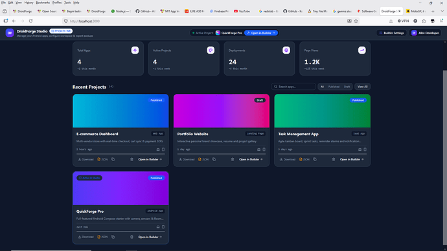Open Portfolio Website in Builder
This screenshot has width=447, height=251.
[x=251, y=159]
